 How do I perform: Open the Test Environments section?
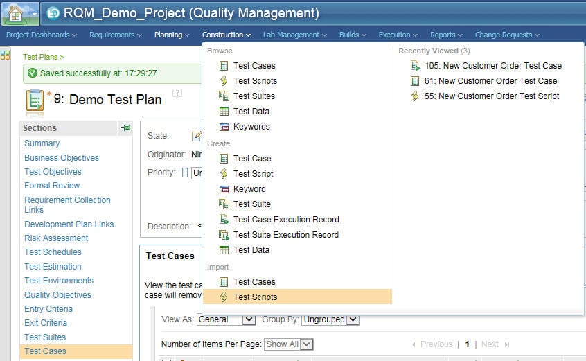pyautogui.click(x=59, y=281)
